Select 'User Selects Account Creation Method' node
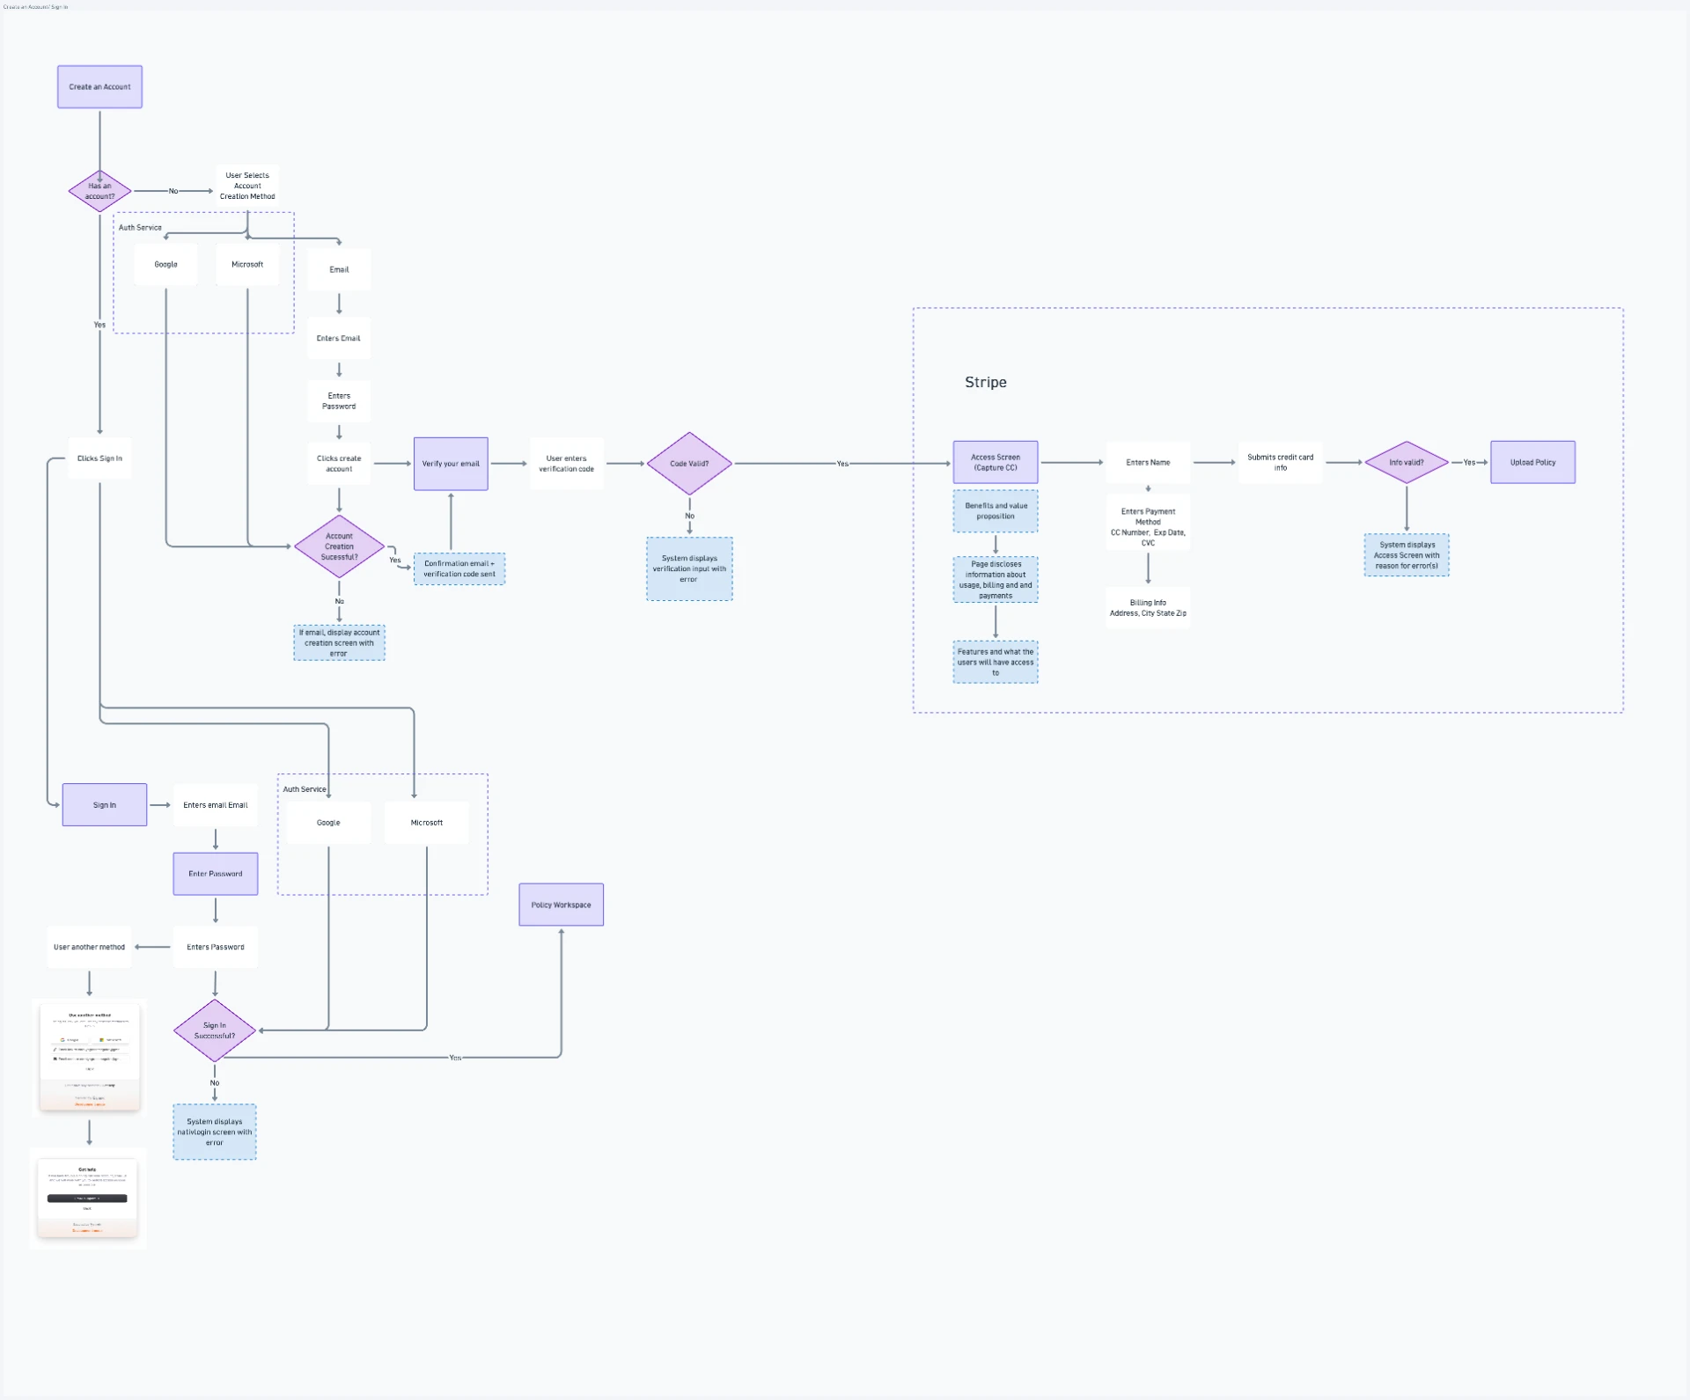 pyautogui.click(x=247, y=186)
